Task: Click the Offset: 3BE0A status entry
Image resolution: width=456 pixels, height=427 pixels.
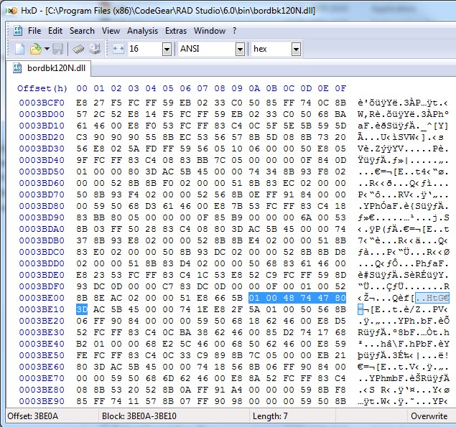Action: pos(33,416)
